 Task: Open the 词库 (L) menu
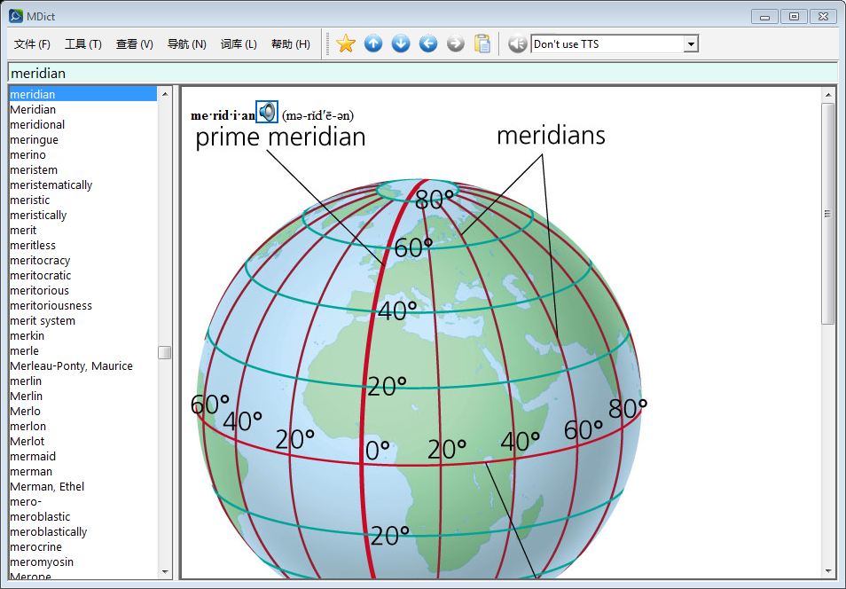pyautogui.click(x=239, y=44)
